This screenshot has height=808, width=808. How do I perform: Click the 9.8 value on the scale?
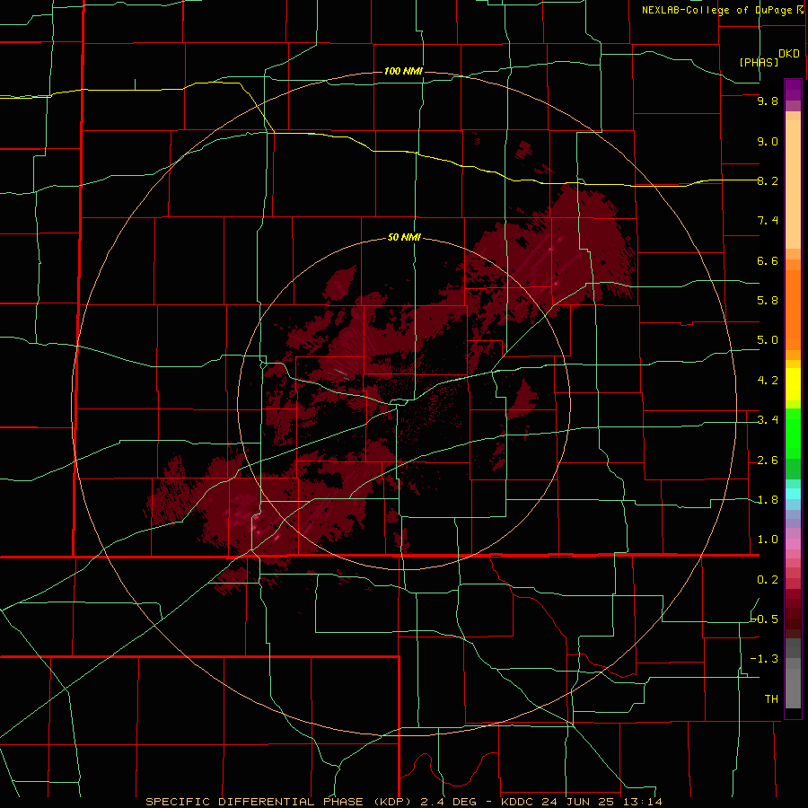click(768, 101)
